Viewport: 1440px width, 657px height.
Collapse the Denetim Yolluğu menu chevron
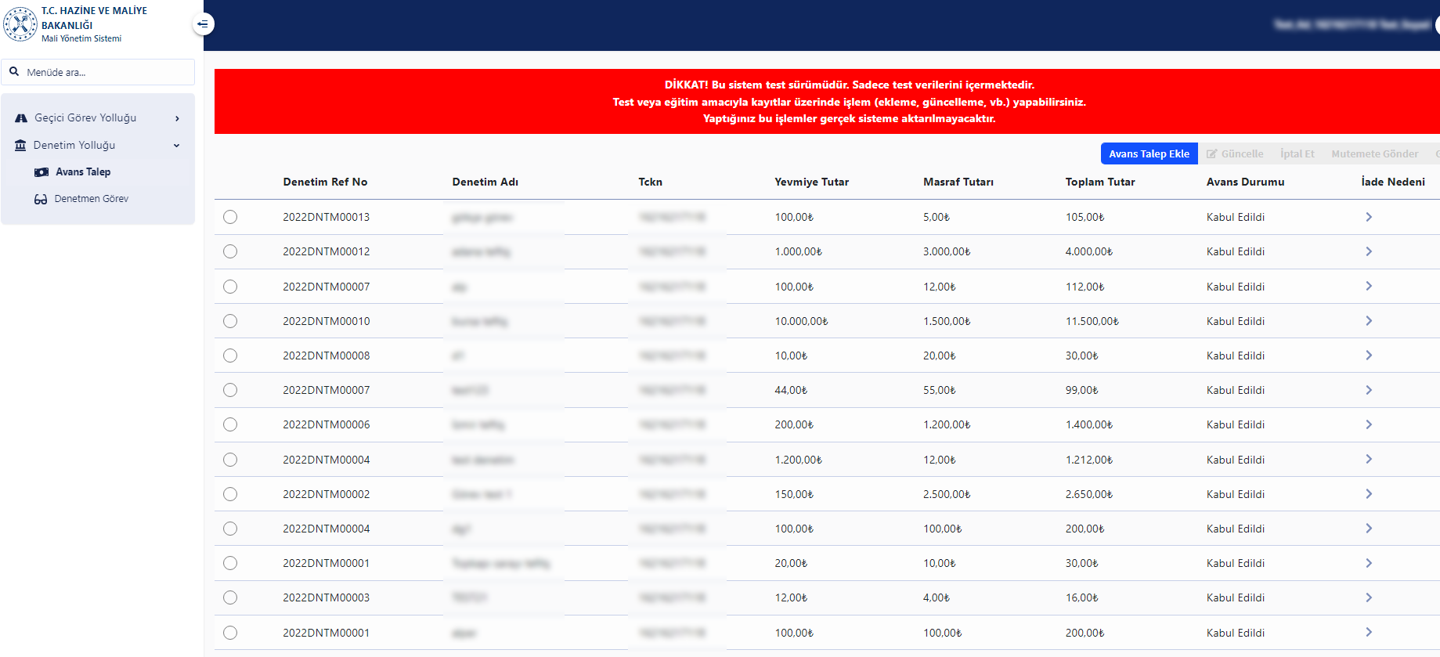pyautogui.click(x=177, y=146)
